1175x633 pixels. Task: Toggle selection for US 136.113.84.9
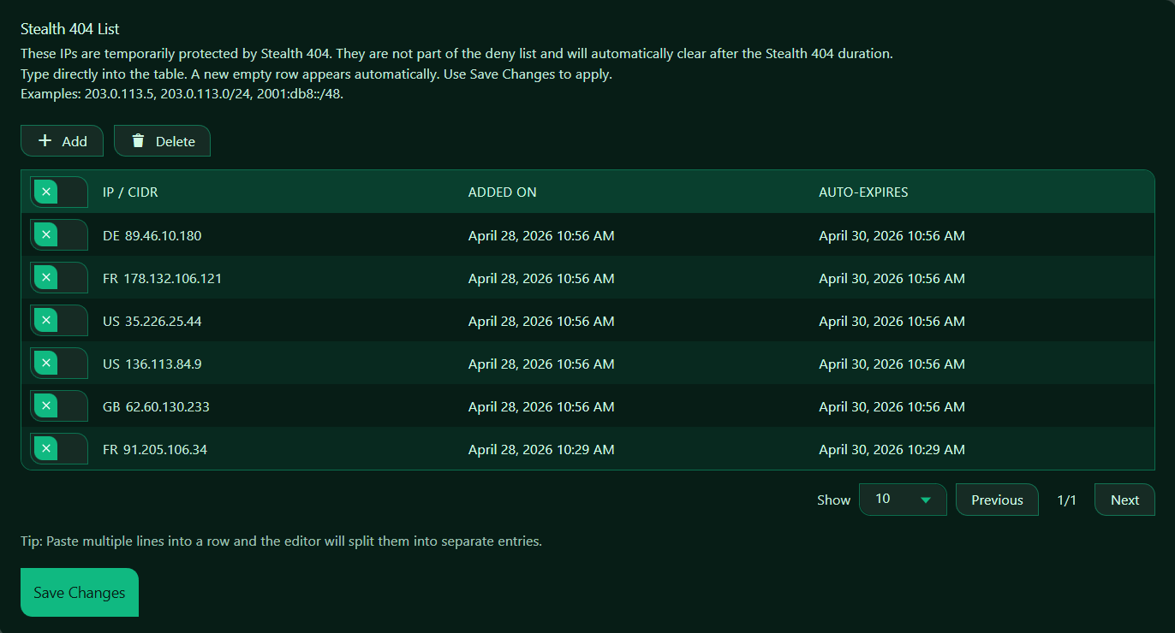pos(58,364)
